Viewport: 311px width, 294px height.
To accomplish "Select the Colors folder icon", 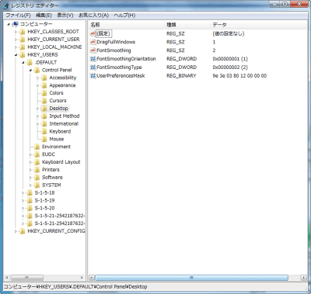I will pos(44,93).
